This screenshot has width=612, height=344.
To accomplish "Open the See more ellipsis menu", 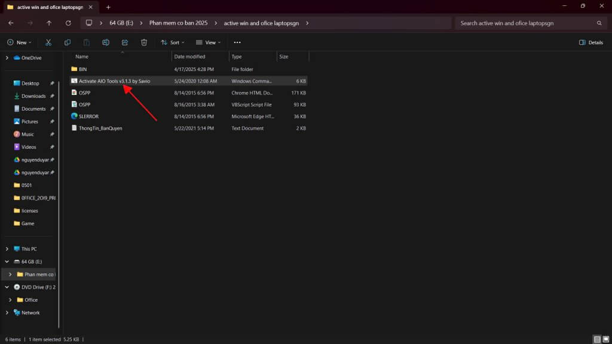I will point(237,42).
